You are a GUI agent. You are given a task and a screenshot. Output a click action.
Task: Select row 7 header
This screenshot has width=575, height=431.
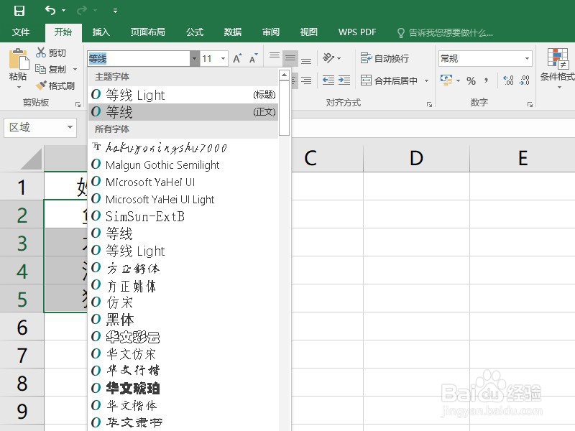click(x=22, y=355)
